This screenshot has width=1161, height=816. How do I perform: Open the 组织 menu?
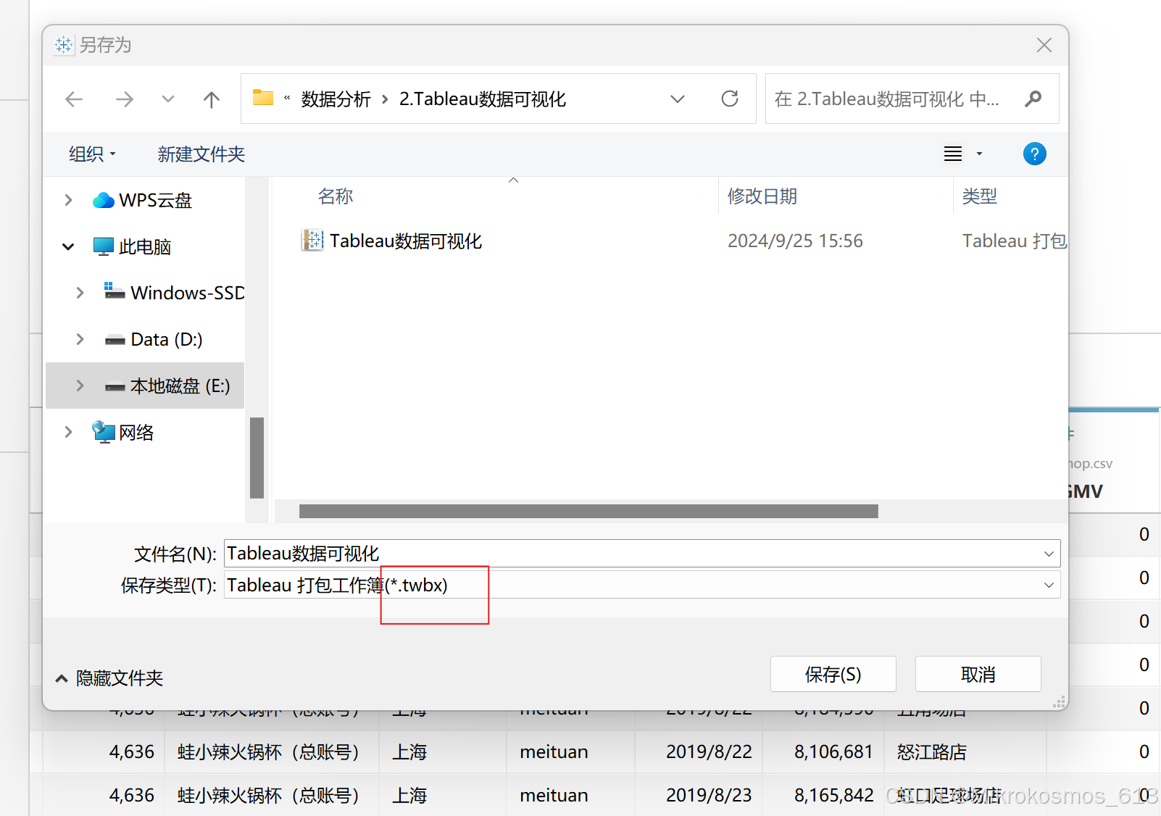pyautogui.click(x=92, y=154)
